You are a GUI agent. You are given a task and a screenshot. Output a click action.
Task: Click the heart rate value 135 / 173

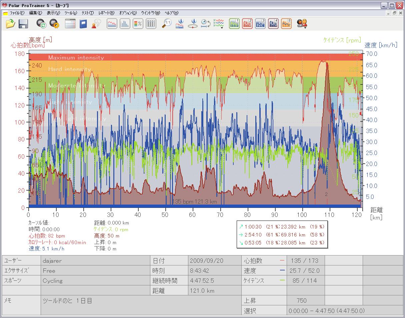[x=305, y=260]
